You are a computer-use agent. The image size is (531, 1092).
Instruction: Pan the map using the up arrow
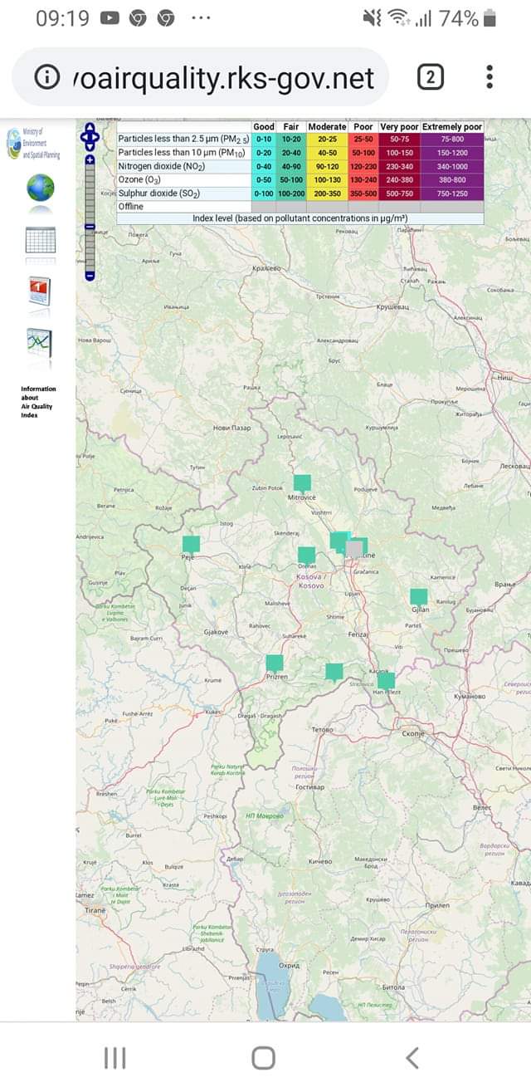(x=90, y=128)
